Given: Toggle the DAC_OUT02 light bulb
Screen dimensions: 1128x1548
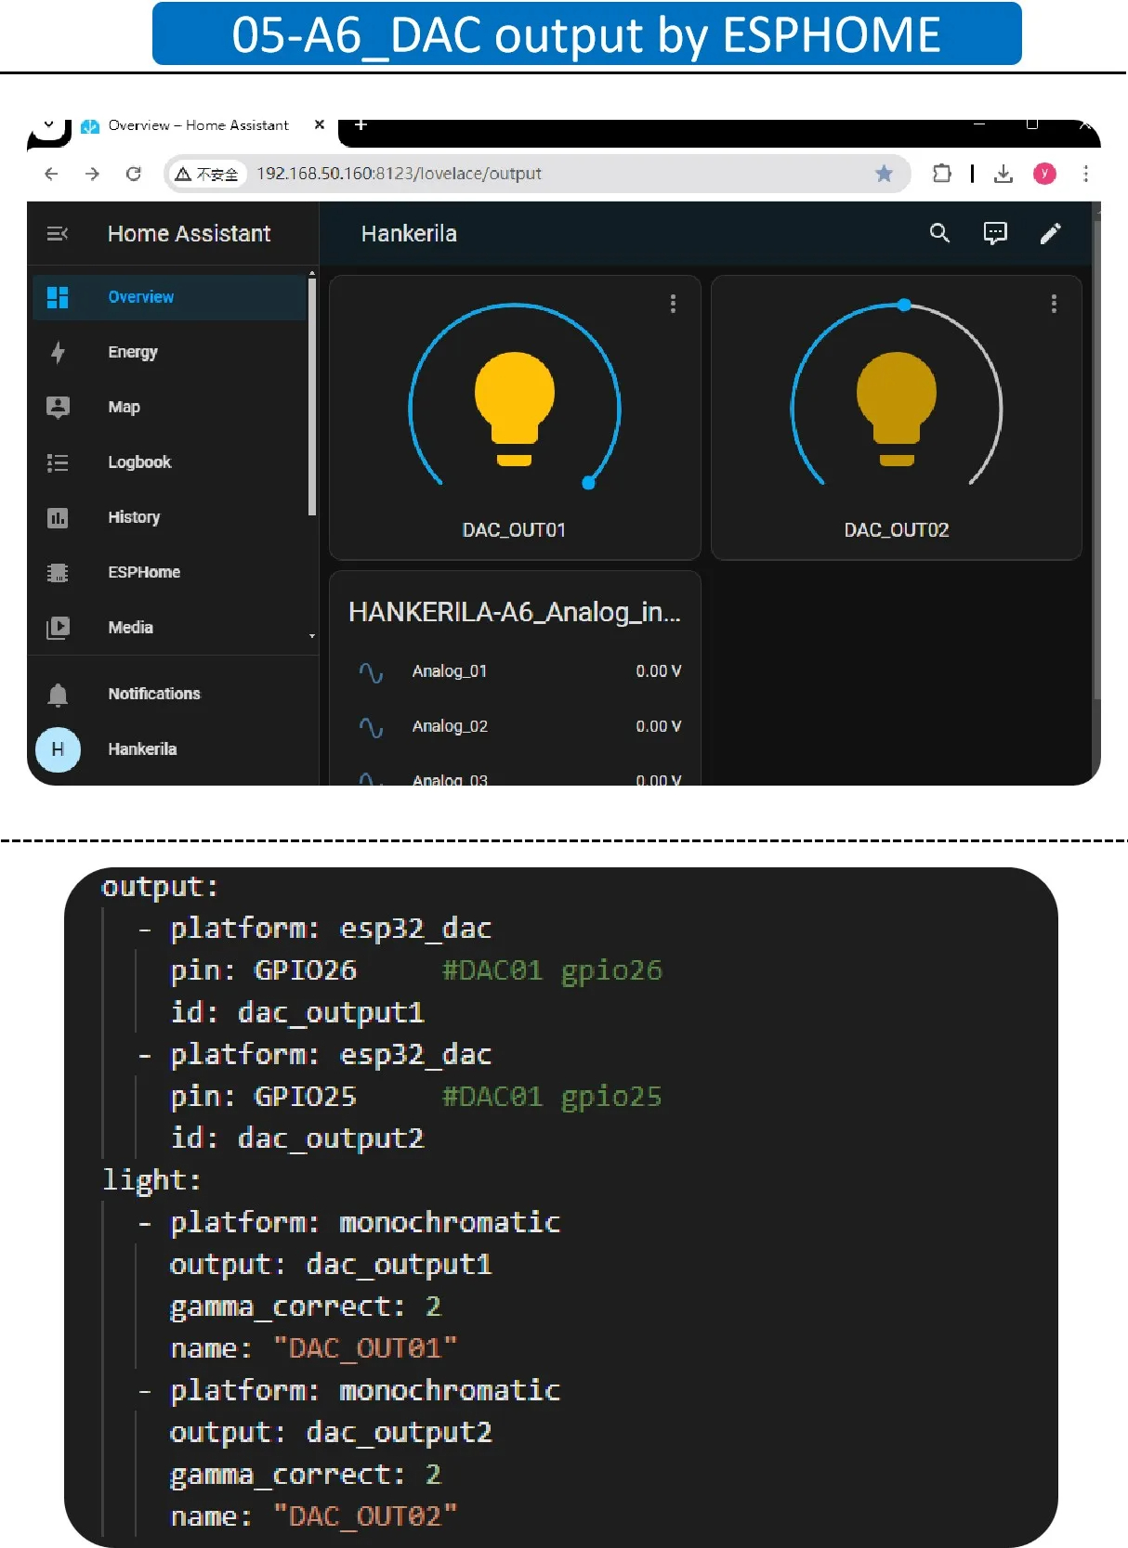Looking at the screenshot, I should point(896,409).
